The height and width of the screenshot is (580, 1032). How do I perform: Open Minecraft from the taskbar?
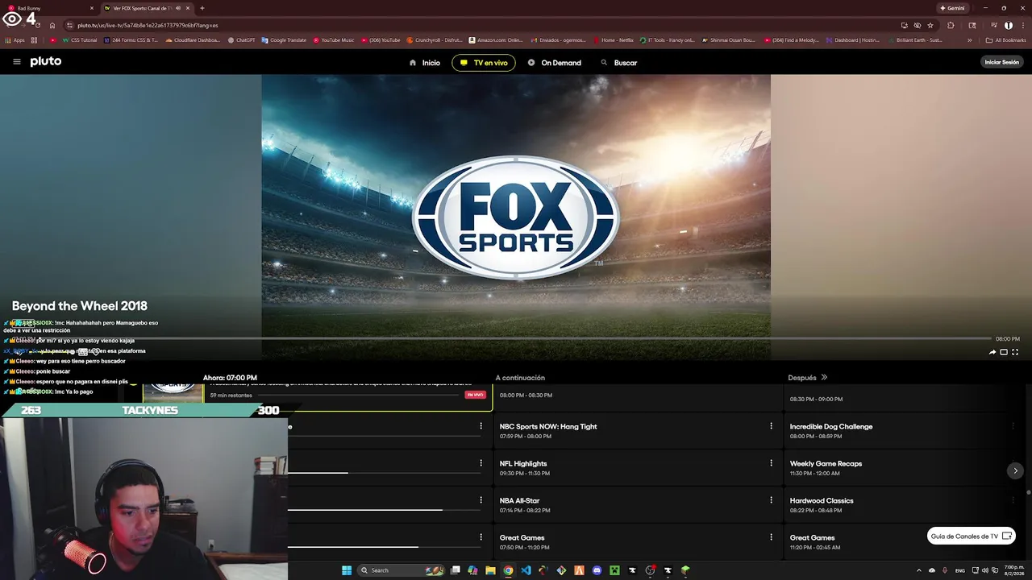[614, 570]
